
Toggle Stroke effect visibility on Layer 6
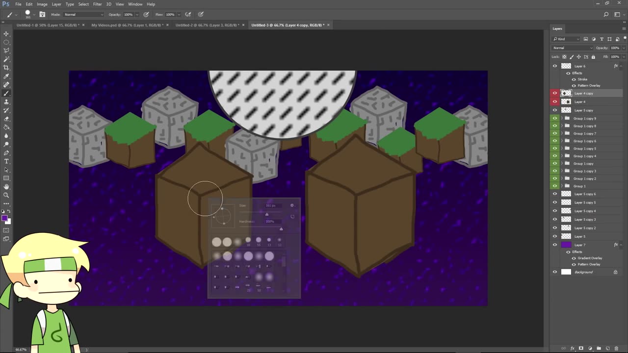tap(574, 79)
